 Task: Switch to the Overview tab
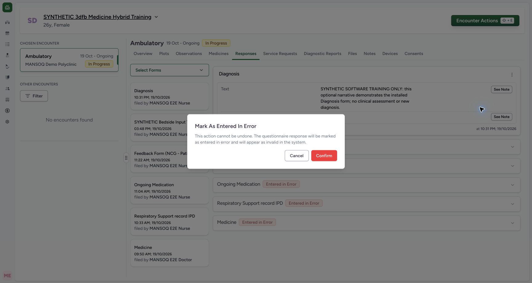[x=143, y=53]
